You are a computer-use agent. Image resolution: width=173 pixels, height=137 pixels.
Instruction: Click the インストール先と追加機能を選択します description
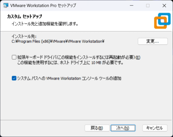(45, 24)
